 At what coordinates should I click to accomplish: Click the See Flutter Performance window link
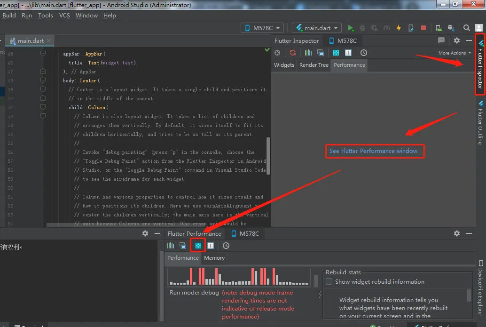click(373, 151)
